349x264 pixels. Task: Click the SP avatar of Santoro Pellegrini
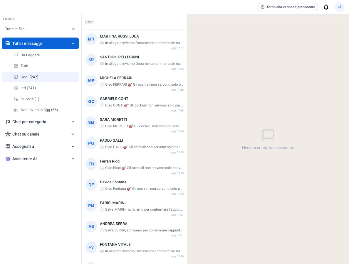pyautogui.click(x=91, y=60)
